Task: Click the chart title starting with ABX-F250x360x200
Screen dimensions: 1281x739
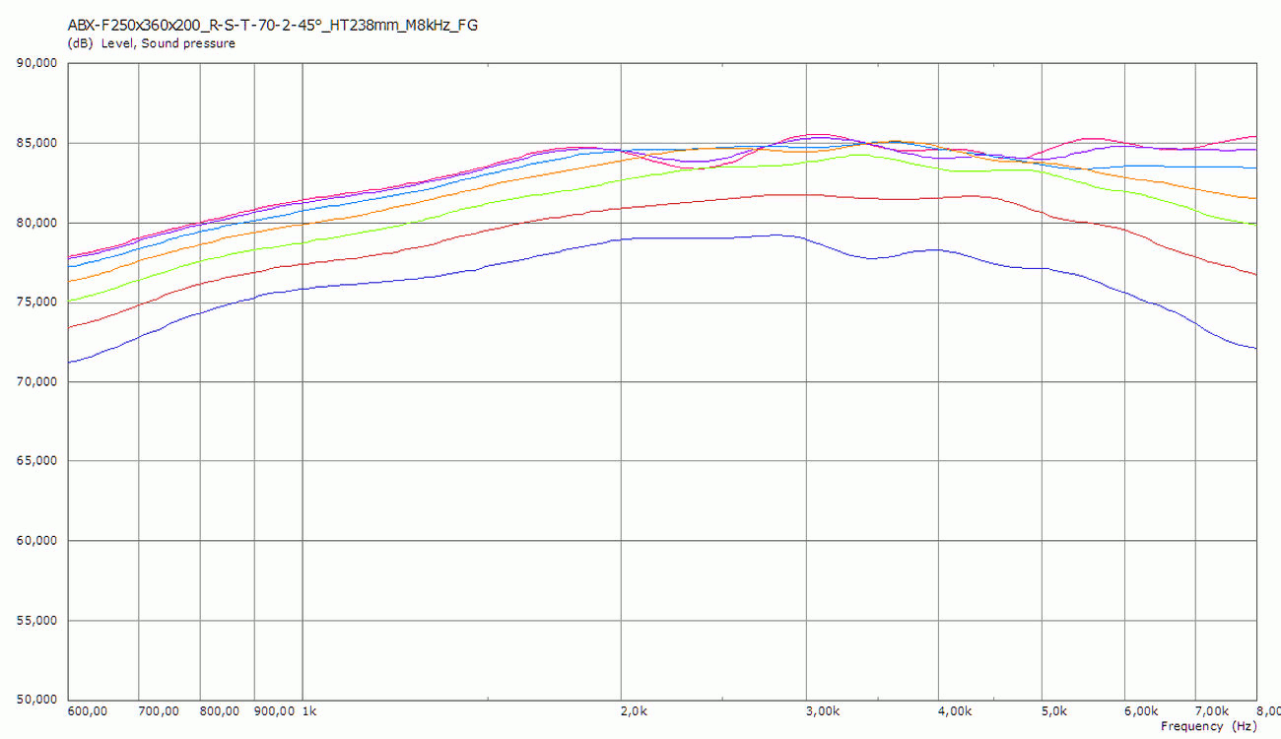Action: [272, 26]
